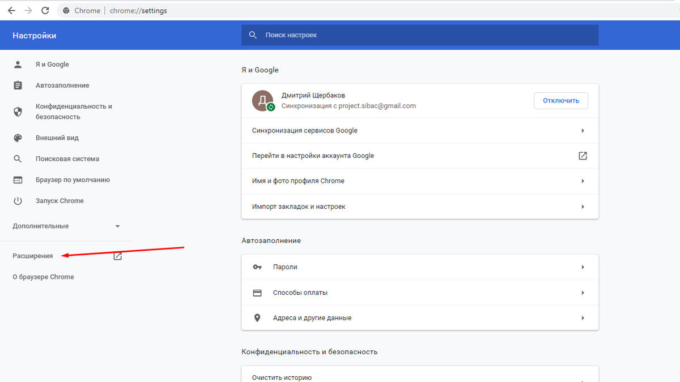Click the Отключить button

(560, 100)
